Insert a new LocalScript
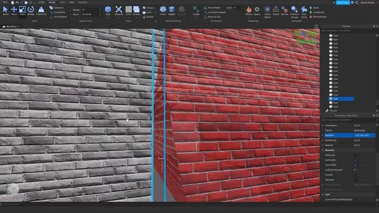 317,12
